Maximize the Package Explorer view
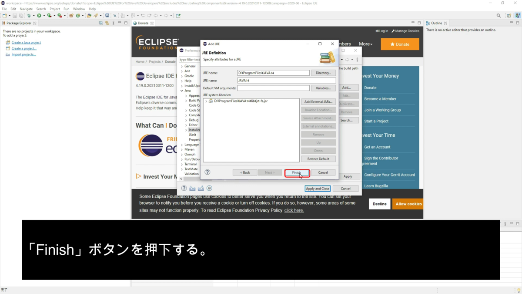 point(126,23)
